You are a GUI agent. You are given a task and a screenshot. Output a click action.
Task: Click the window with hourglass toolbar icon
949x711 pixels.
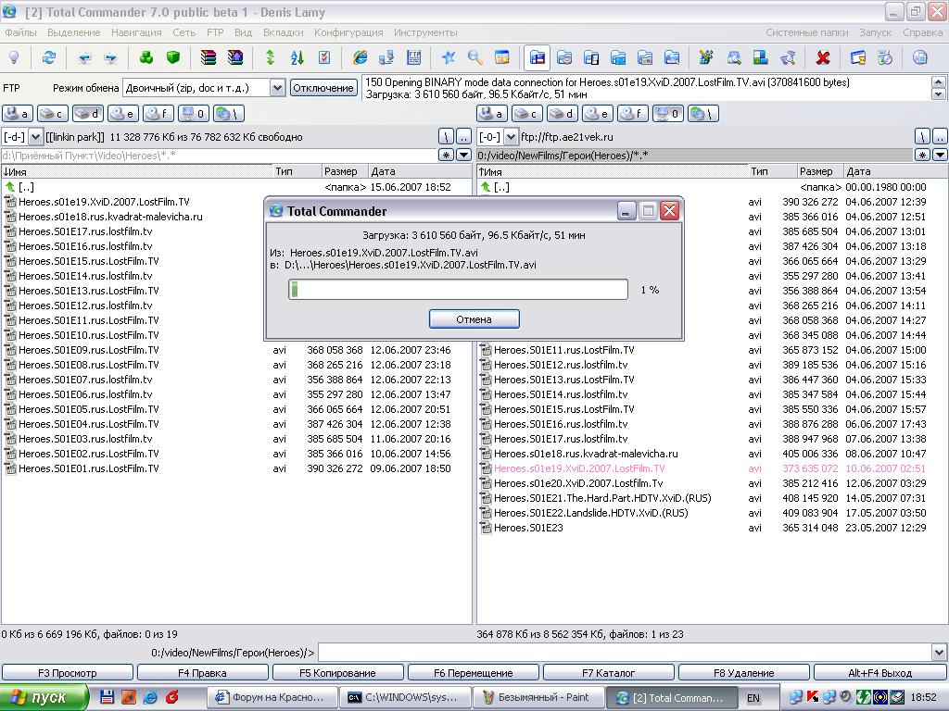[857, 57]
